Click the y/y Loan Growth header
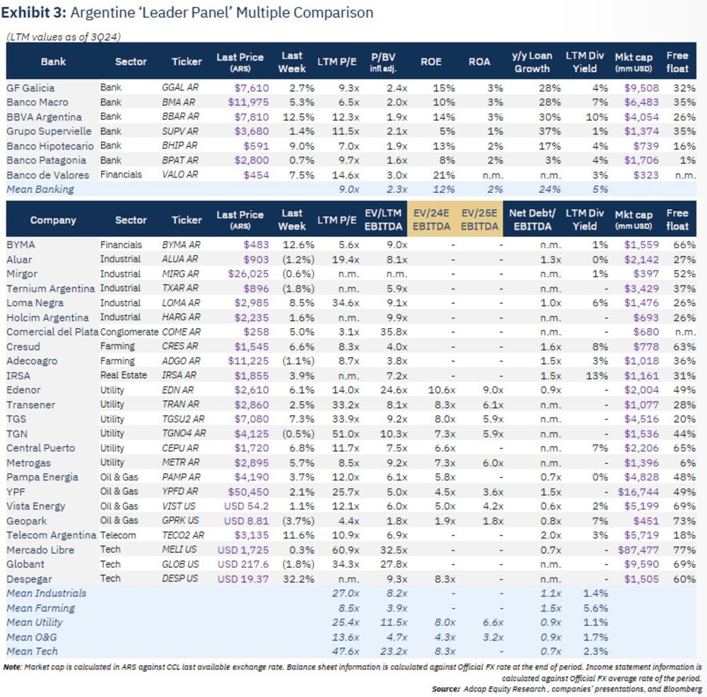Screen dimensions: 707x697 pyautogui.click(x=532, y=62)
